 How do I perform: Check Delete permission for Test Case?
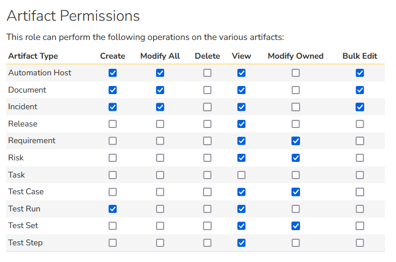click(x=207, y=192)
